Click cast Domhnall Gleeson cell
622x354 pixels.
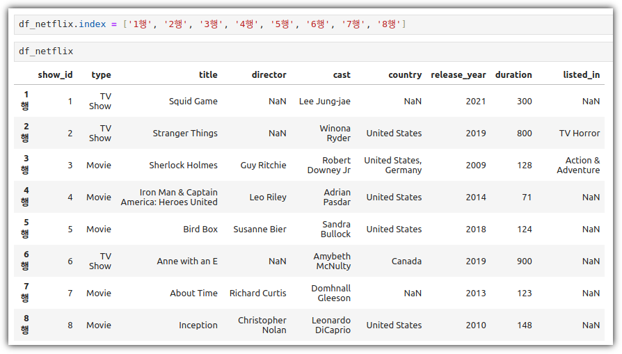pos(331,293)
